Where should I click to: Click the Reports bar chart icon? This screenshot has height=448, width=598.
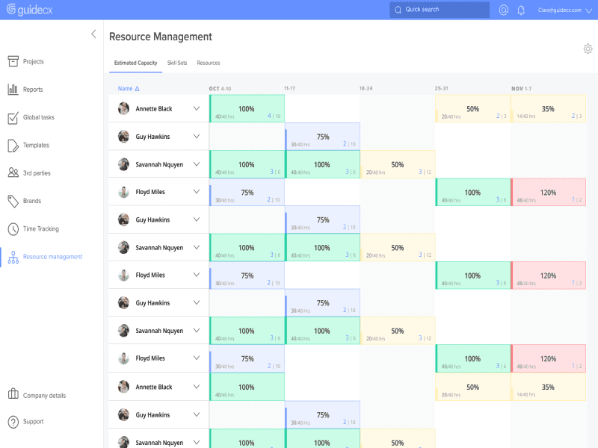(x=13, y=89)
